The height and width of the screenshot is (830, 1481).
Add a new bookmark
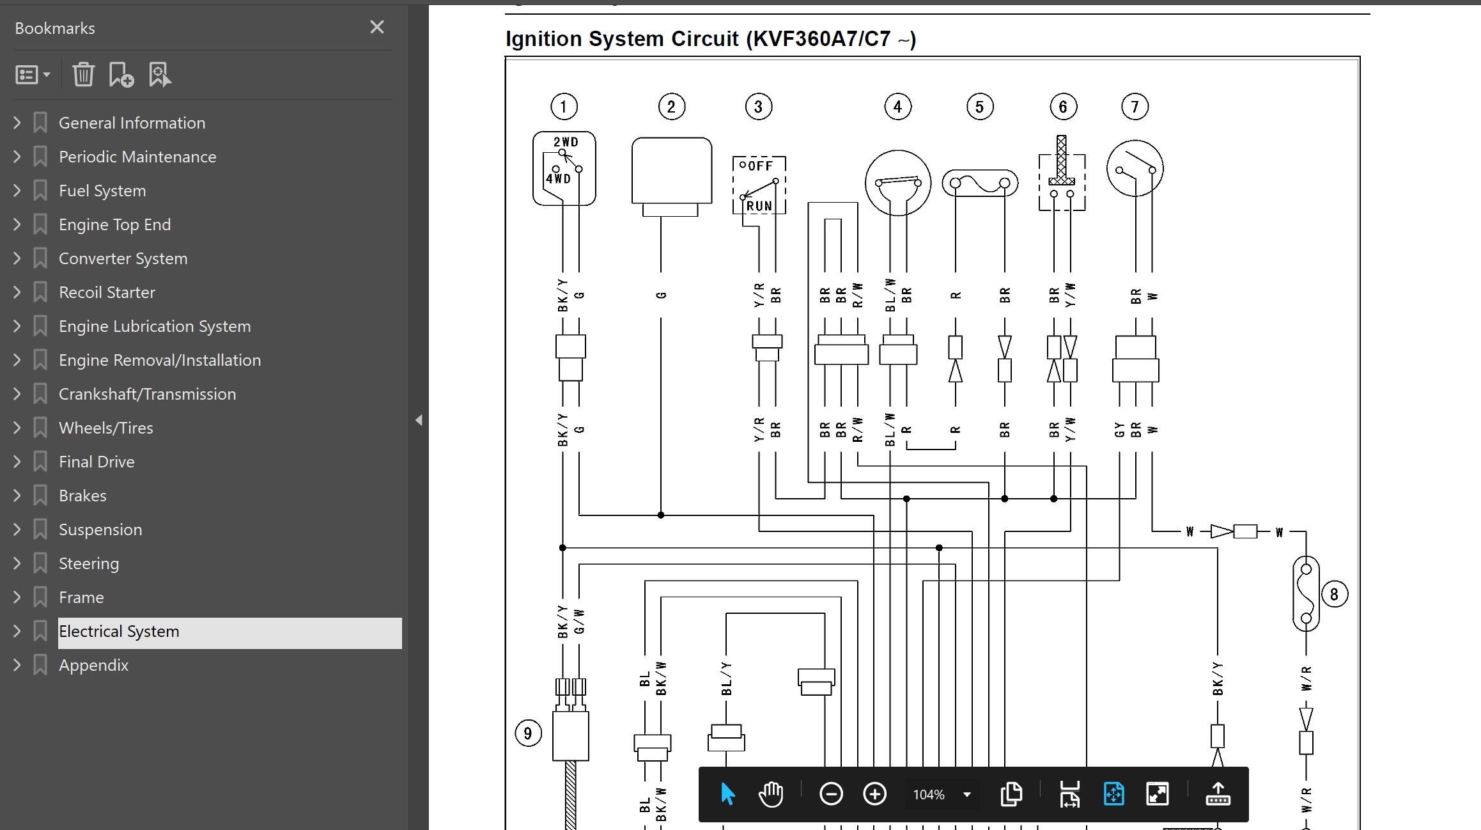[121, 75]
